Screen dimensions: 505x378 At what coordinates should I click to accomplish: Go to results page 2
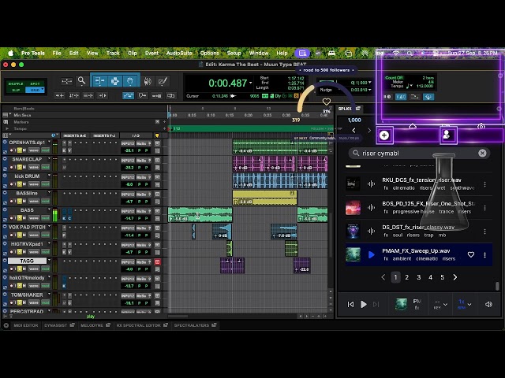point(407,277)
